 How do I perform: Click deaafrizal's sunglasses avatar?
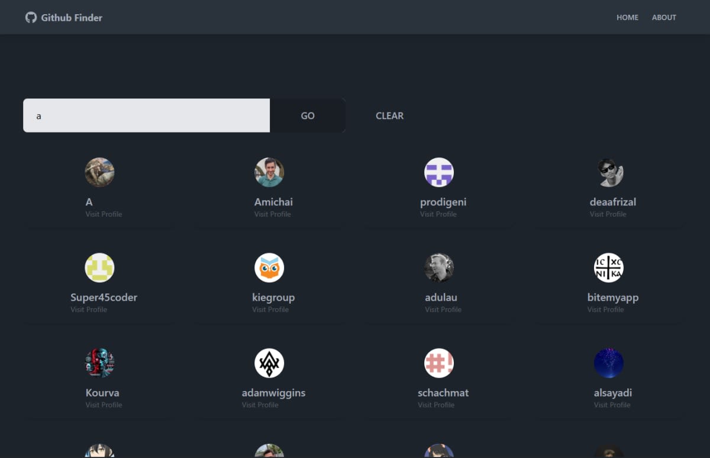(x=609, y=172)
